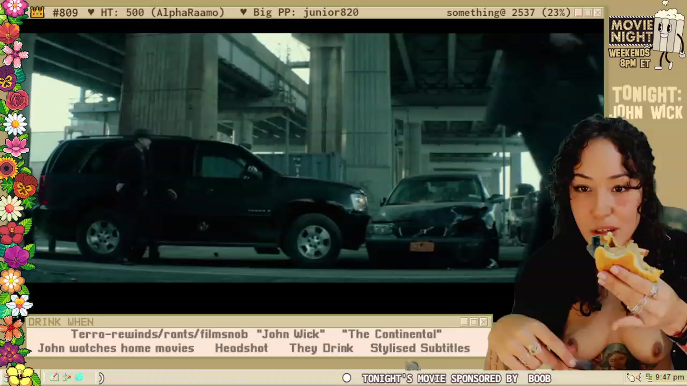The height and width of the screenshot is (386, 687).
Task: Click the Big PP: junior820 label
Action: (x=306, y=13)
